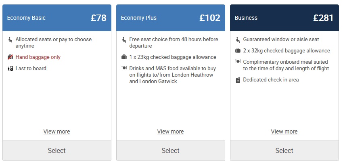The image size is (343, 167).
Task: Click the 23kg checked baggage suitcase icon
Action: pos(124,57)
